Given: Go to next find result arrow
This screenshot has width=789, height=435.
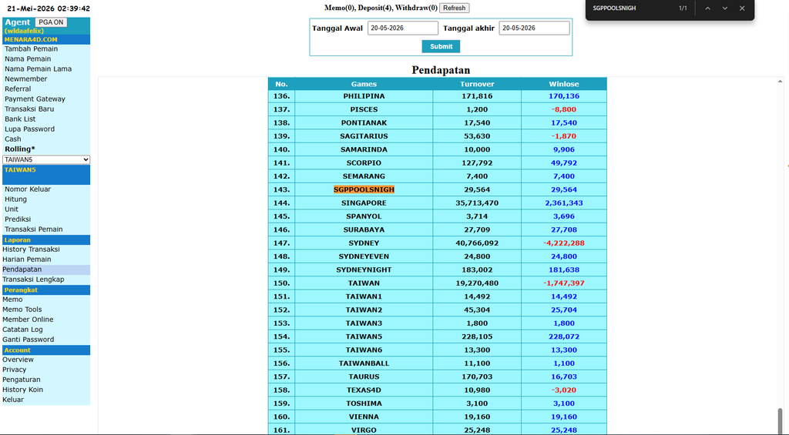Looking at the screenshot, I should [724, 8].
